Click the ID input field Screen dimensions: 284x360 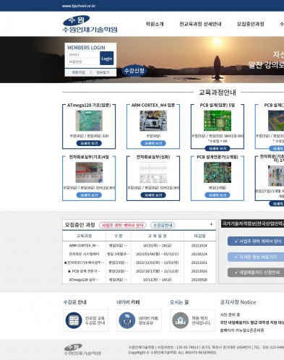coord(84,55)
